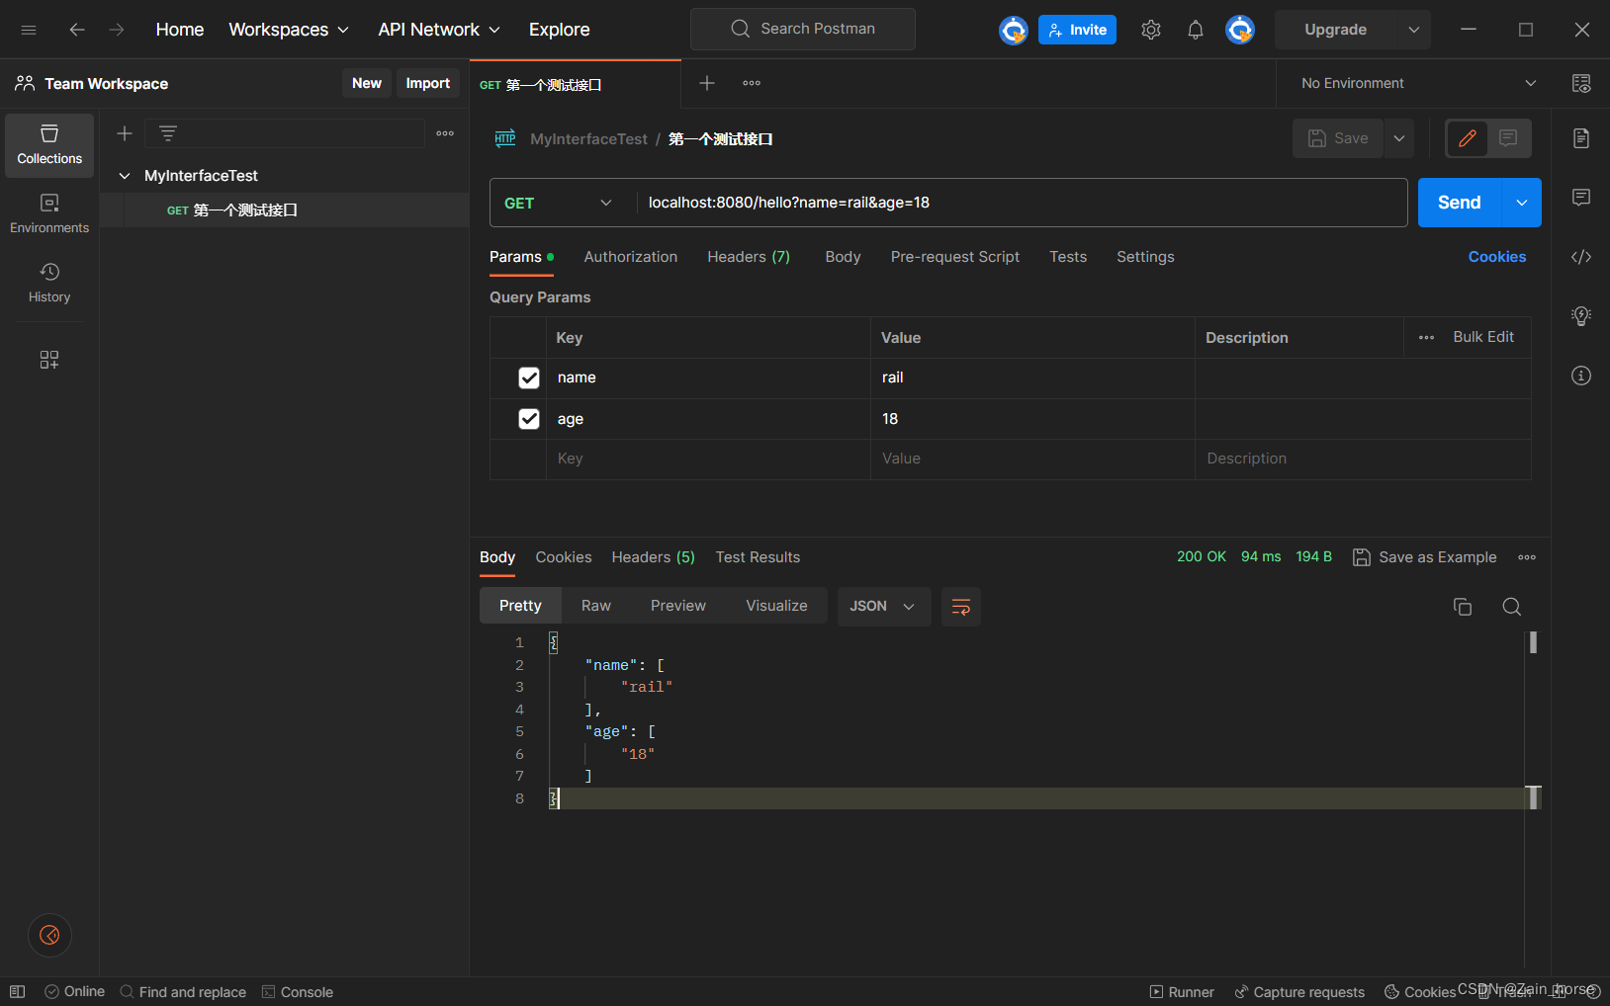
Task: Switch to comment mode icon
Action: coord(1508,138)
